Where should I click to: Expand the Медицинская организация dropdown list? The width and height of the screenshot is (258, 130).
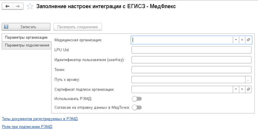236,40
